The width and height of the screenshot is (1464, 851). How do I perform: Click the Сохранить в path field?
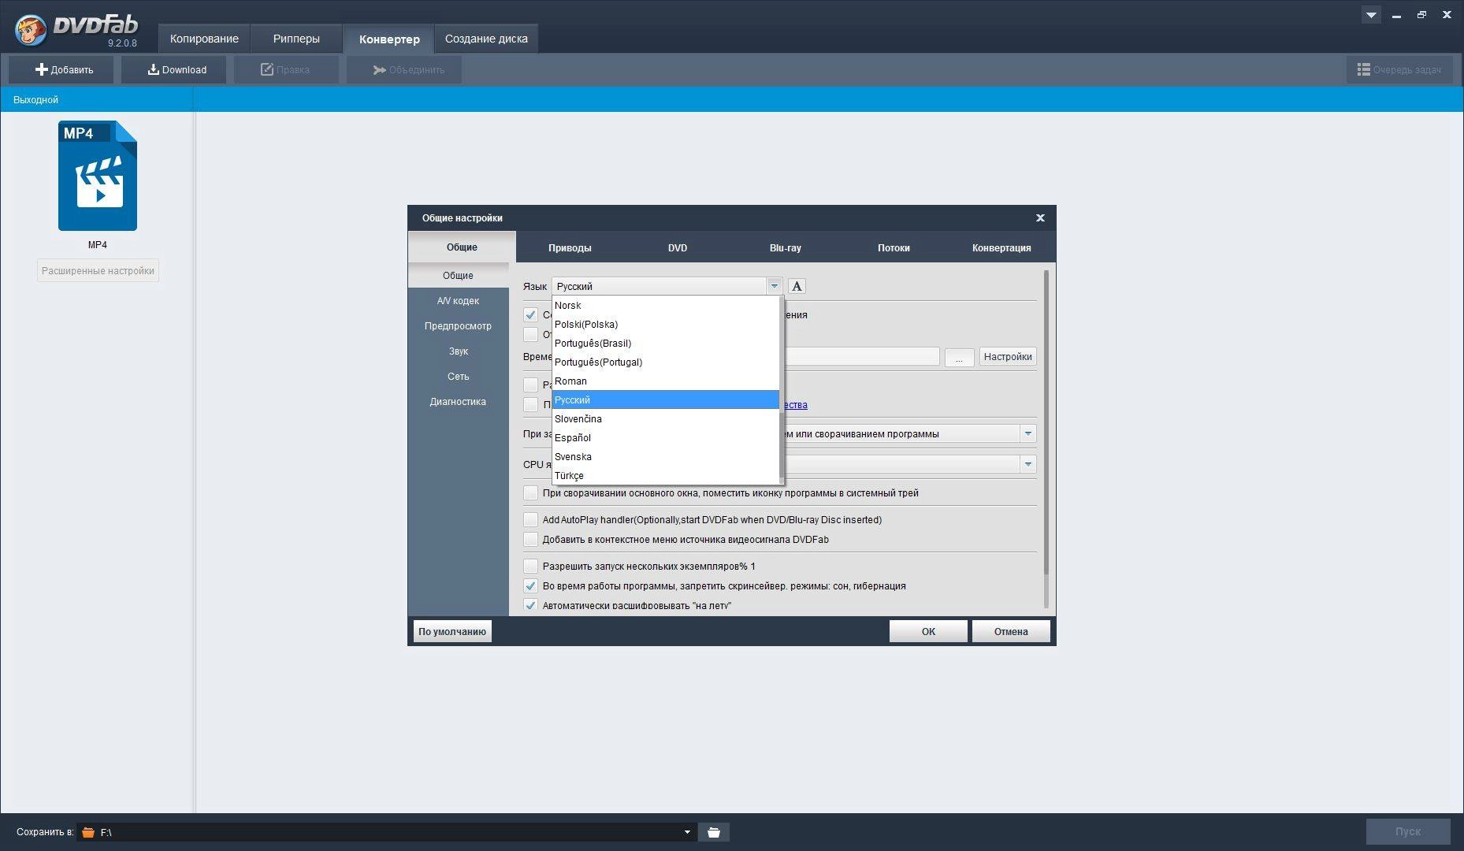point(386,832)
